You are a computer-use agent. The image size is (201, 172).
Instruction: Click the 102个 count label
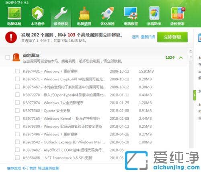[x=170, y=57]
